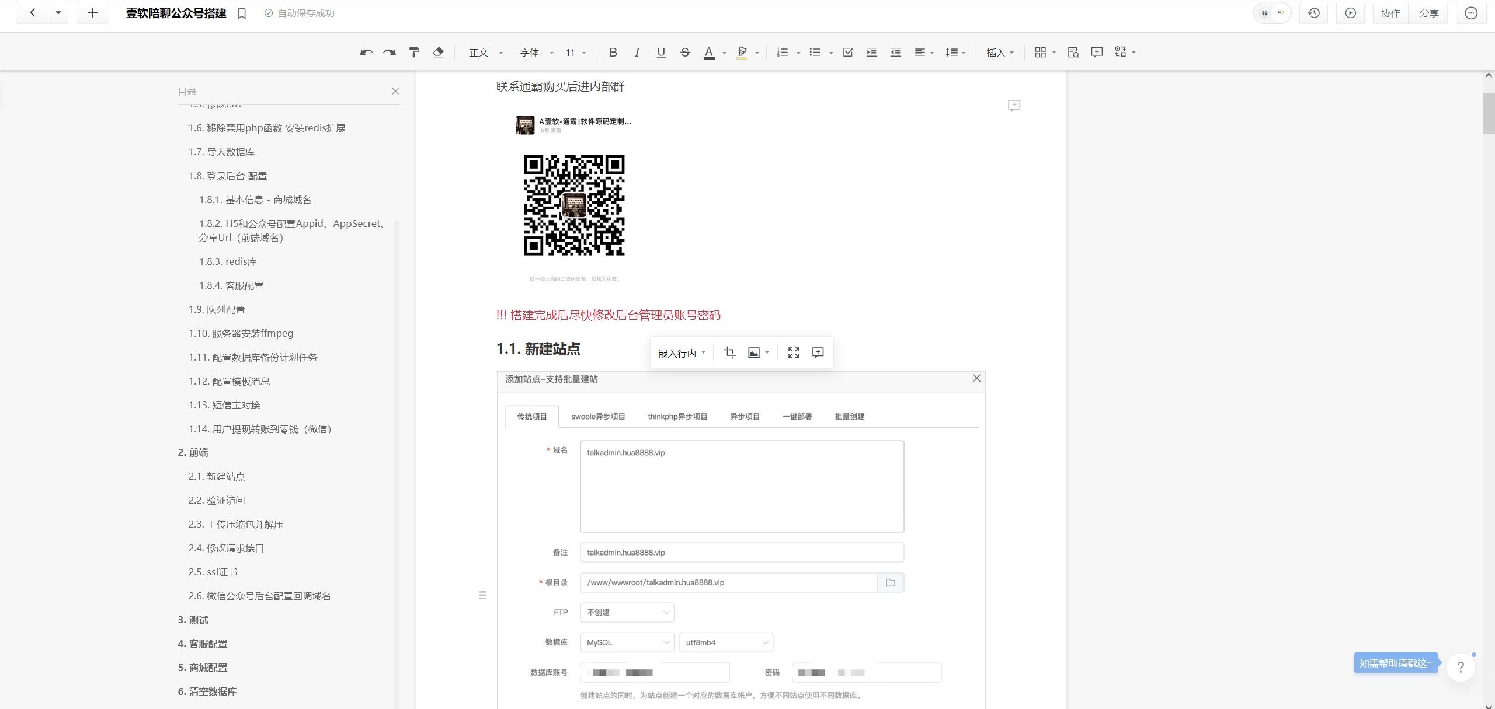Apply bold formatting
This screenshot has height=709, width=1495.
tap(612, 53)
